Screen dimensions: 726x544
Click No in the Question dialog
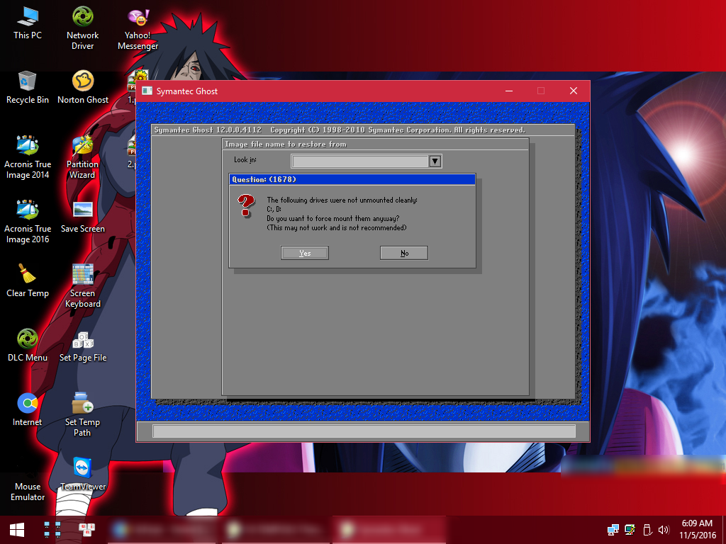[404, 253]
